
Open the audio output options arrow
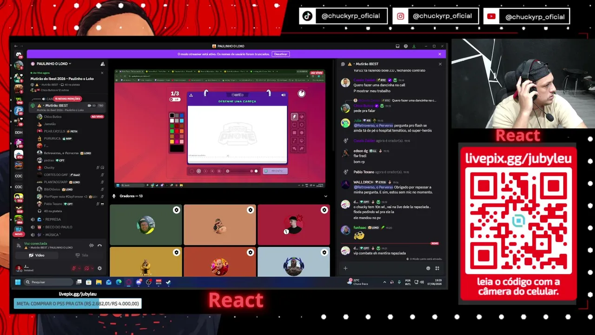click(92, 268)
